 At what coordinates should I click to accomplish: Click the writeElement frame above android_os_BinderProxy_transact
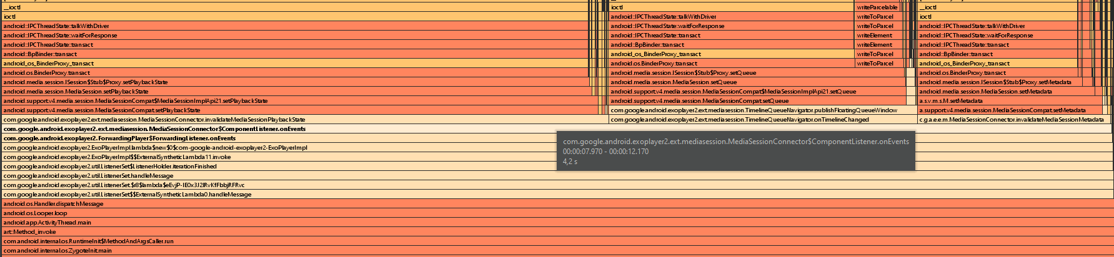[x=877, y=45]
